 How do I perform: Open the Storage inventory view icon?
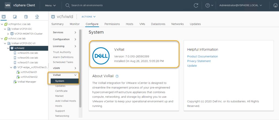point(26,17)
